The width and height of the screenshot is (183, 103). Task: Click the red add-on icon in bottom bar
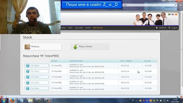[1, 97]
